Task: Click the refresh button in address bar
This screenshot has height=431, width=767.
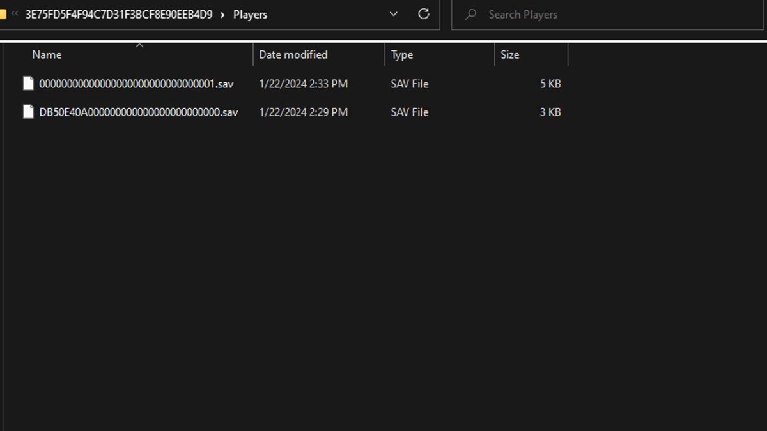Action: point(423,14)
